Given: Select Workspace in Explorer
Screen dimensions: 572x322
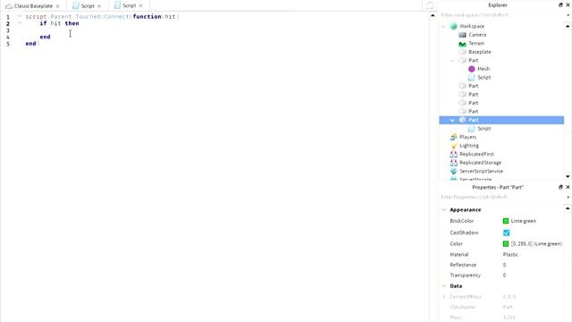Looking at the screenshot, I should (472, 26).
